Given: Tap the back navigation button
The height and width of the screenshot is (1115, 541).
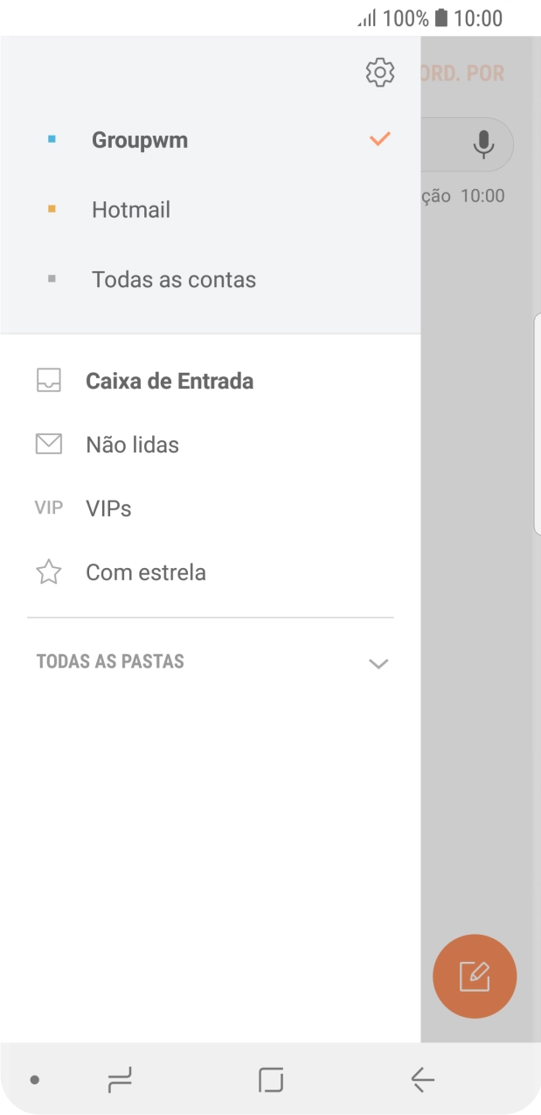Looking at the screenshot, I should click(422, 1082).
